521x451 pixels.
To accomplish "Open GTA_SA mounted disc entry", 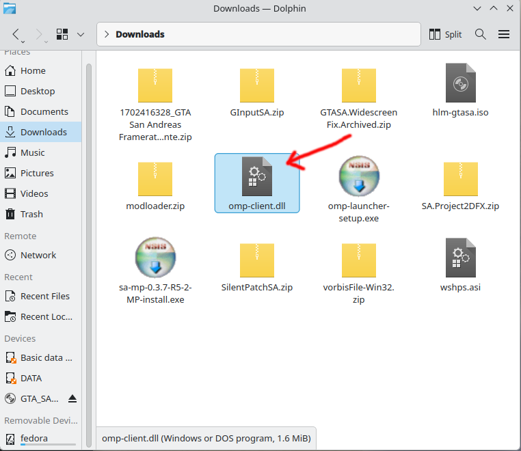I will [34, 398].
